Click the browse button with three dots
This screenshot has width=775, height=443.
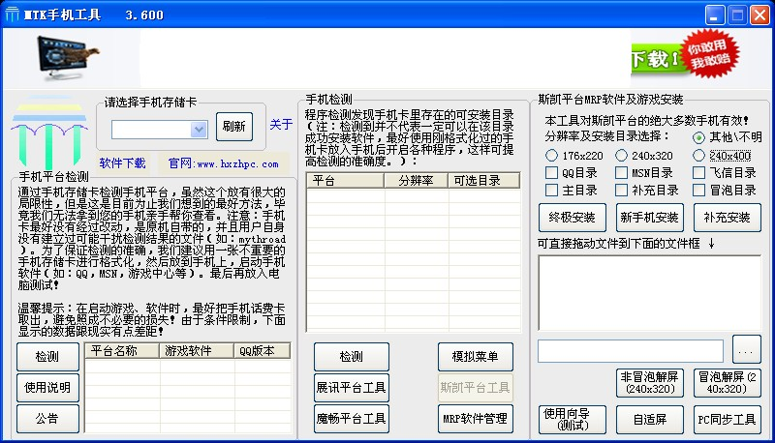coord(747,349)
